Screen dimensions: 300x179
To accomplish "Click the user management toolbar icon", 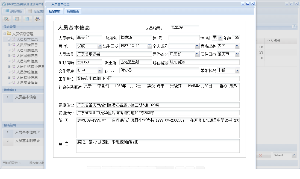I will [x=38, y=19].
